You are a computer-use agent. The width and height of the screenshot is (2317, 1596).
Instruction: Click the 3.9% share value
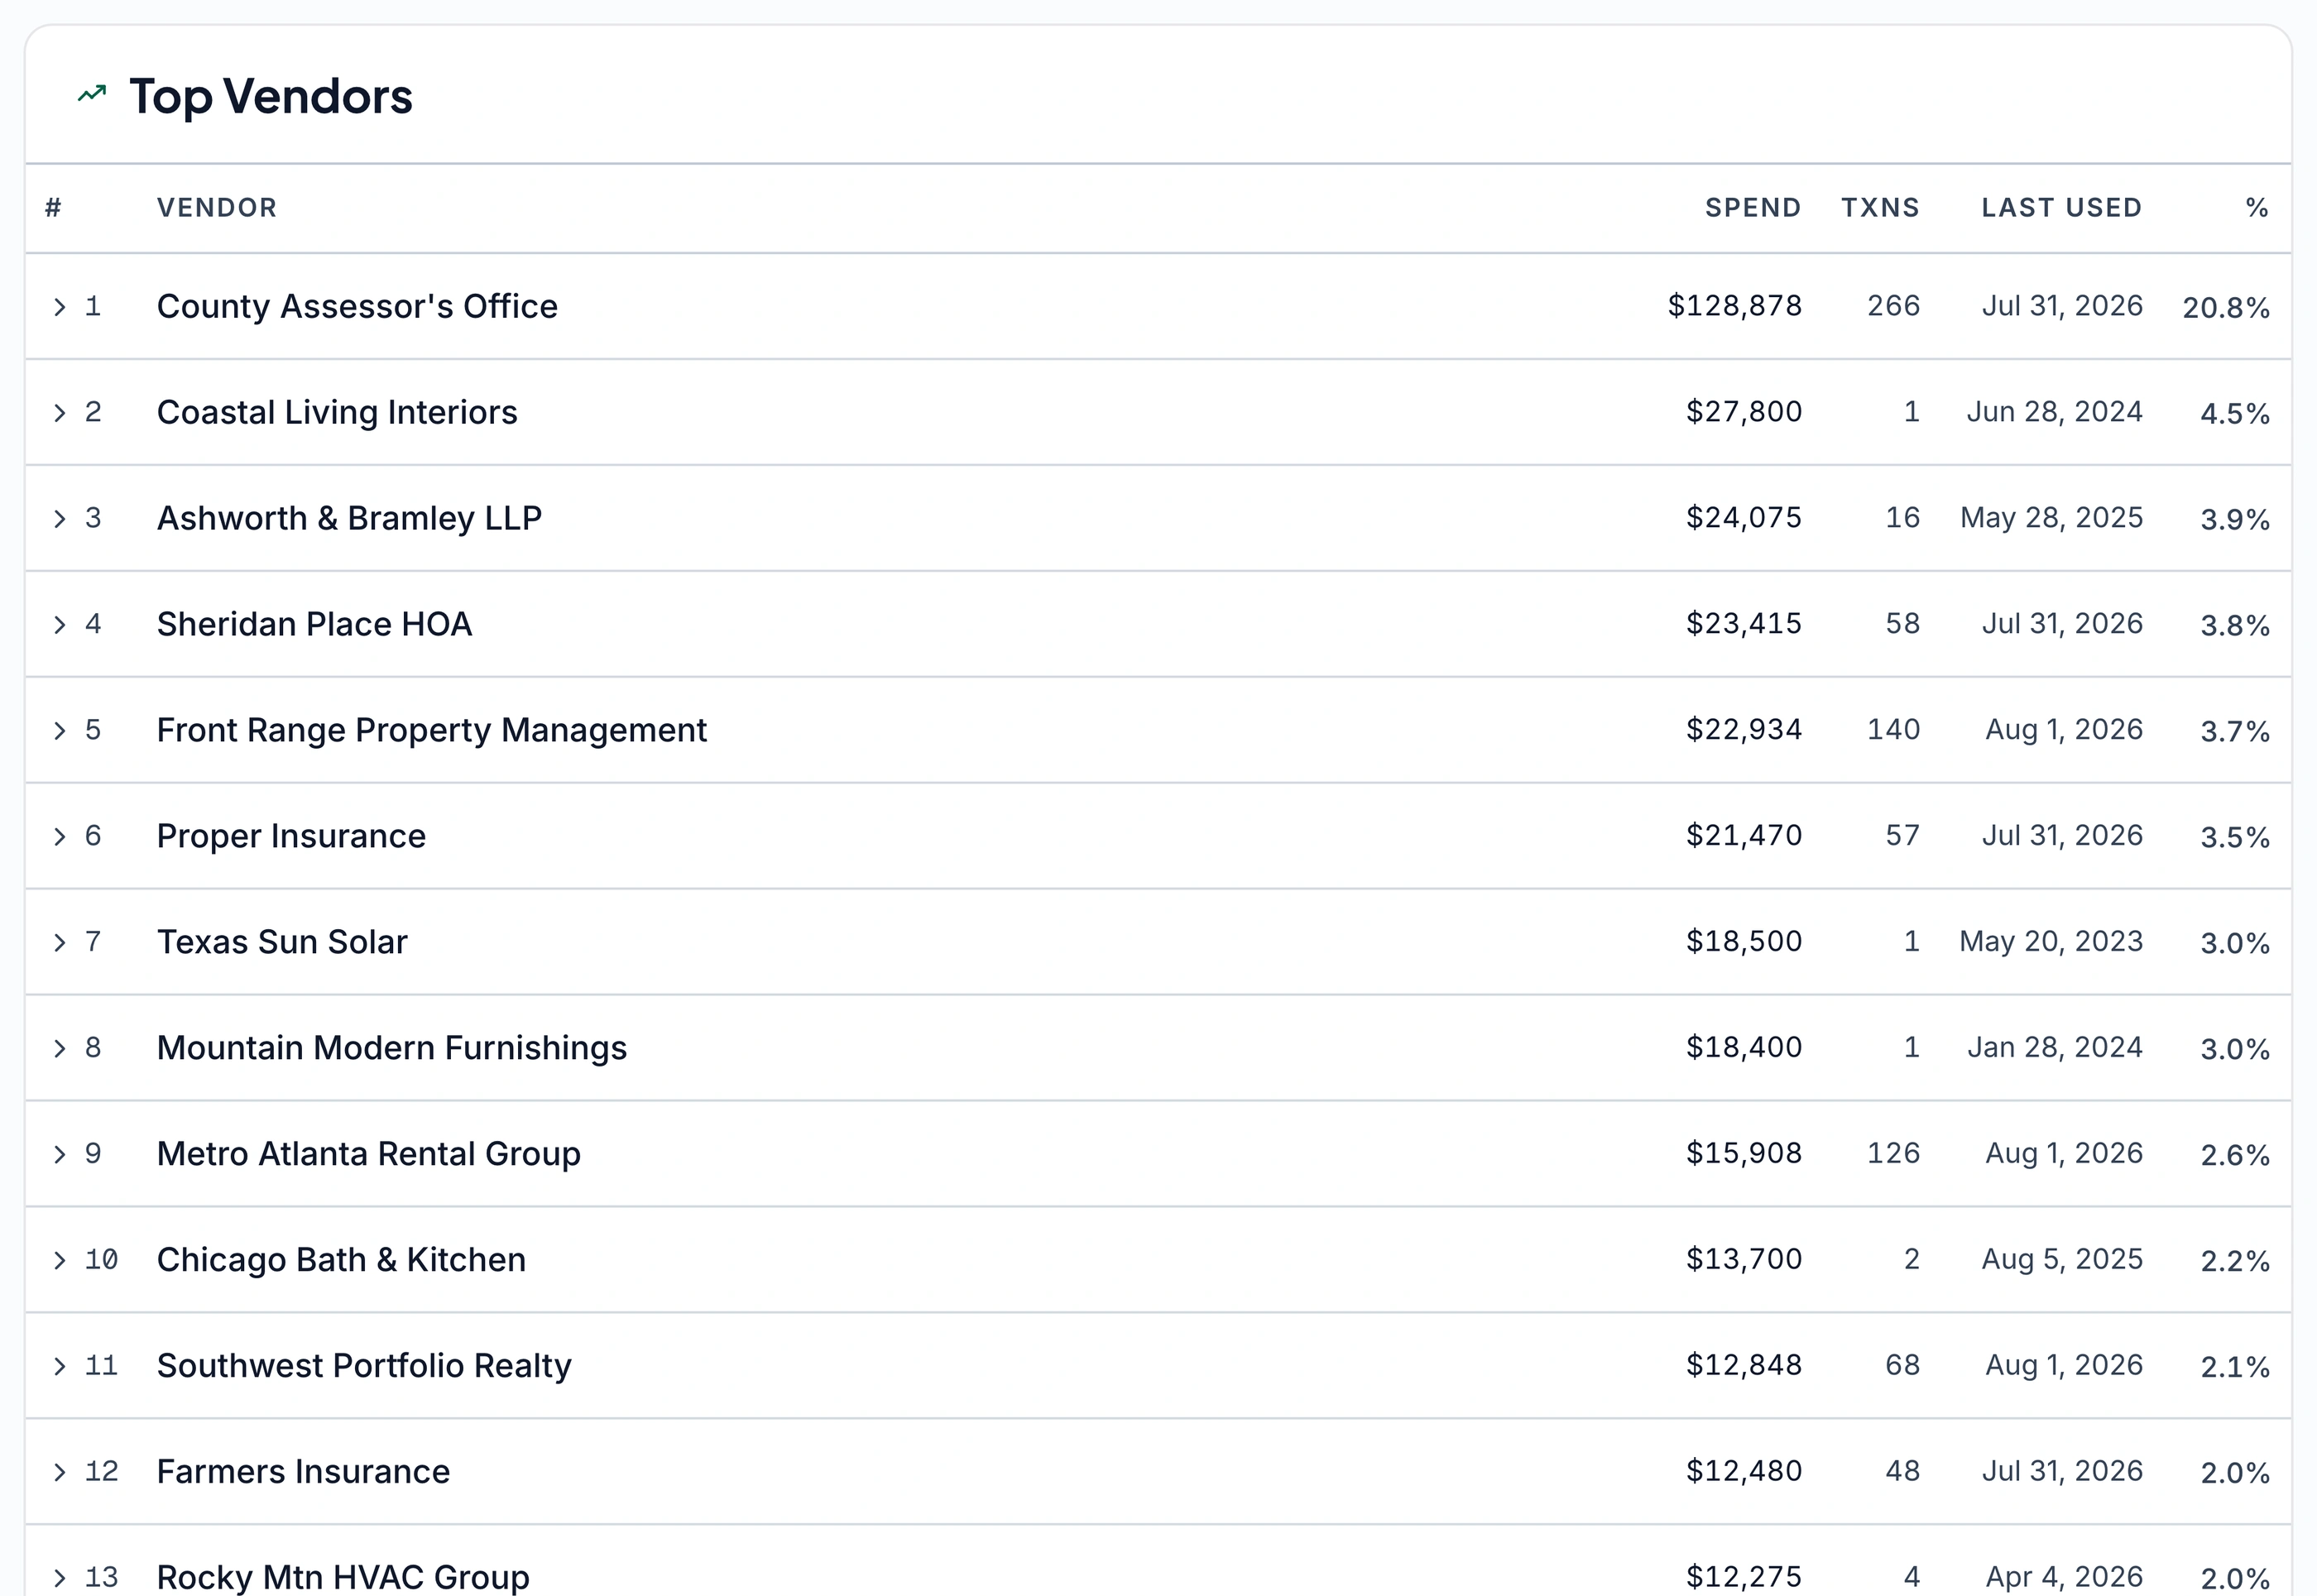tap(2235, 520)
